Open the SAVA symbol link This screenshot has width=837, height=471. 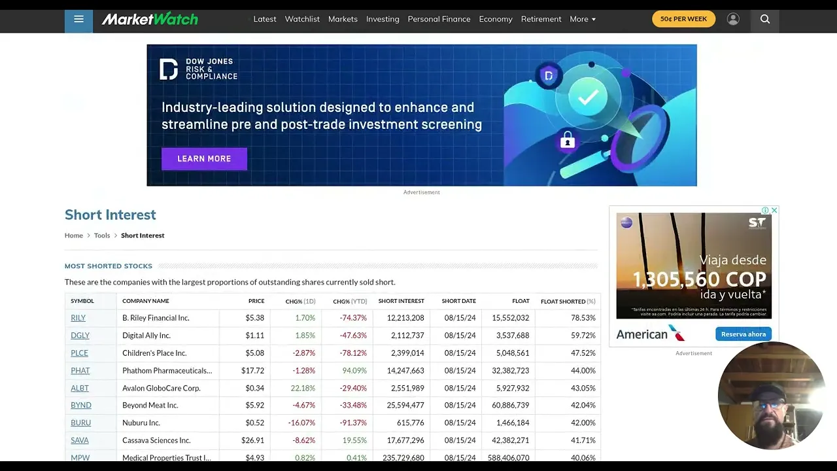[80, 441]
